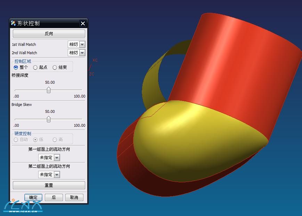Click the 后 back button

pyautogui.click(x=54, y=197)
